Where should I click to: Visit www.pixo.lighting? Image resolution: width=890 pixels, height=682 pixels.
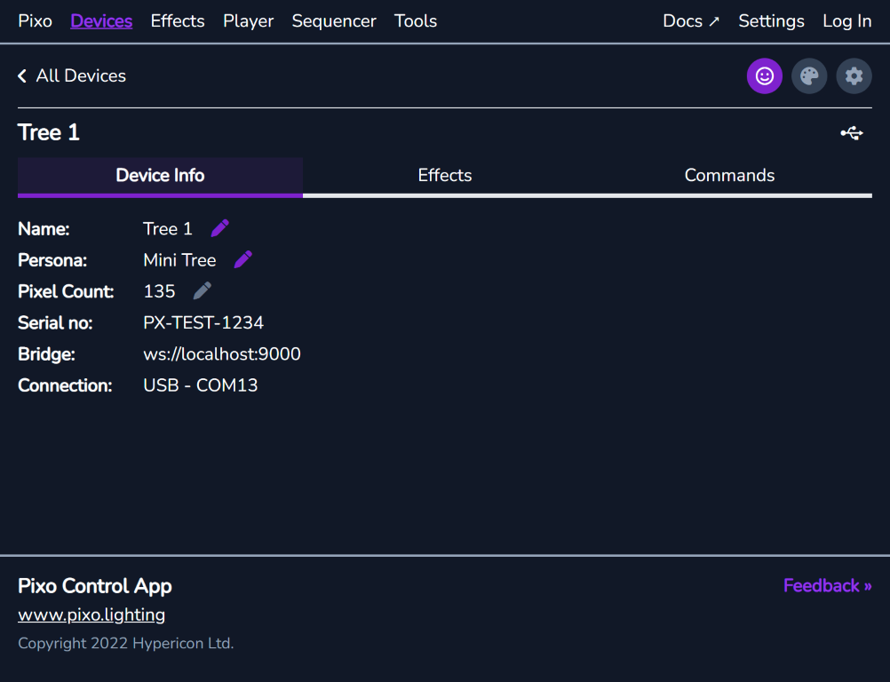click(91, 614)
